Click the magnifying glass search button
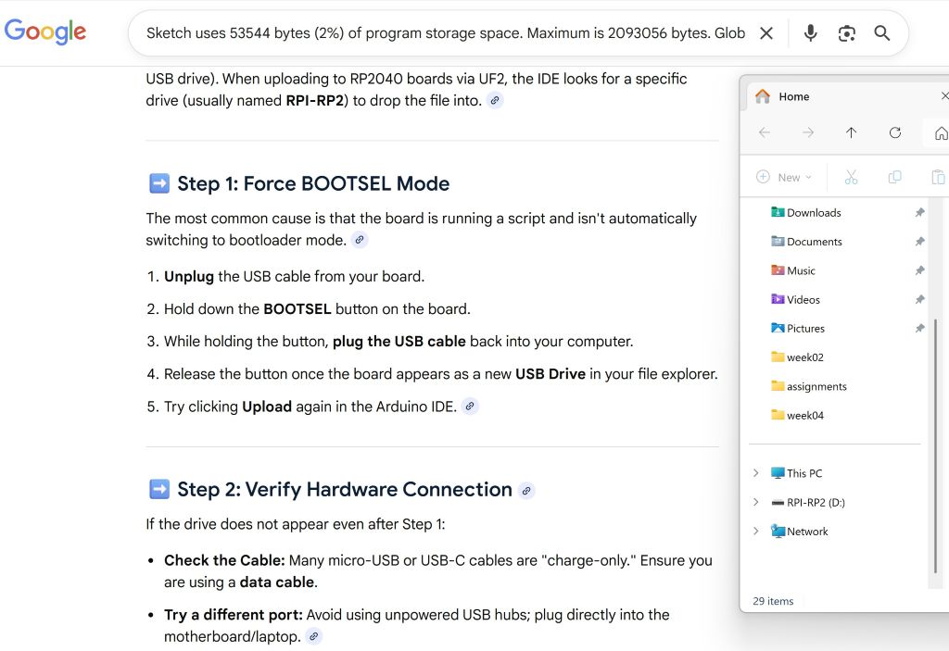 pyautogui.click(x=882, y=33)
